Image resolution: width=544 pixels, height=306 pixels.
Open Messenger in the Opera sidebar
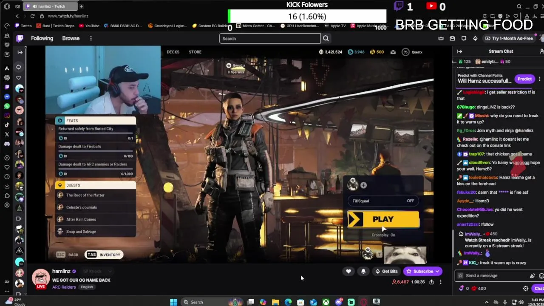[x=7, y=96]
